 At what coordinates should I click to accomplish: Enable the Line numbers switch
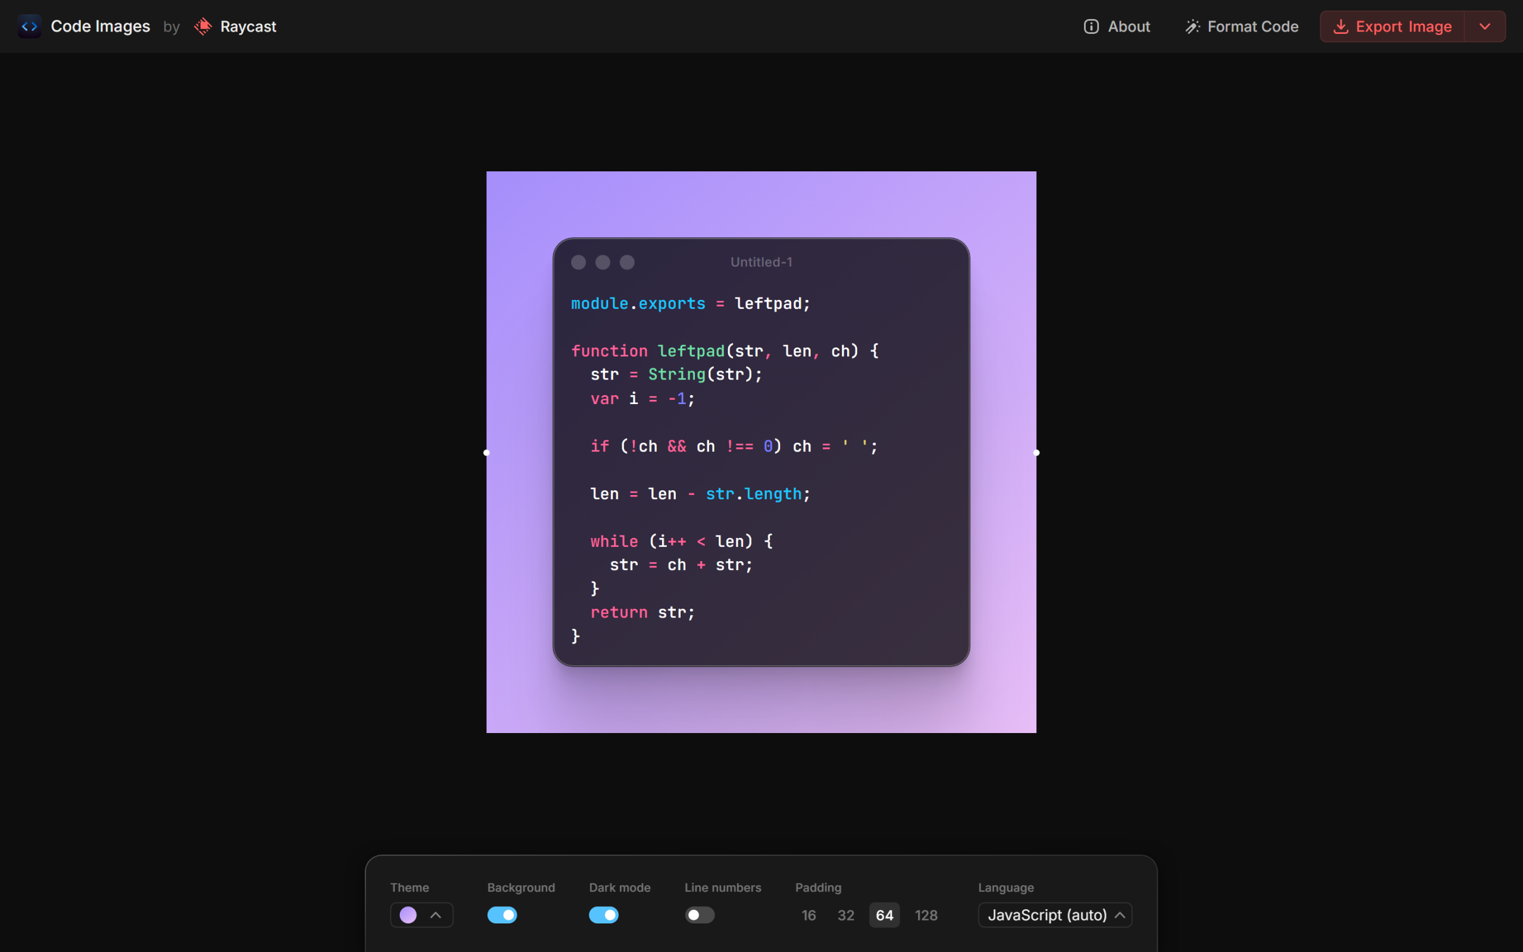click(699, 915)
